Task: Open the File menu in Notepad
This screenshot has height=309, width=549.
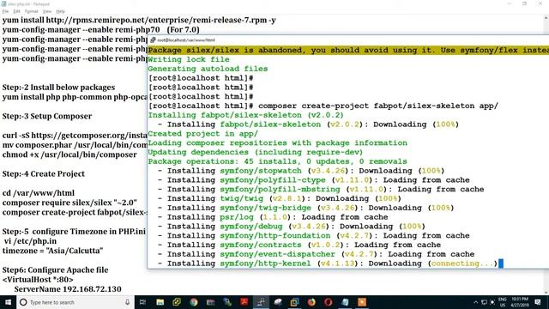Action: point(5,11)
